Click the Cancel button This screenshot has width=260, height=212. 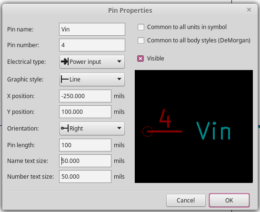[186, 200]
